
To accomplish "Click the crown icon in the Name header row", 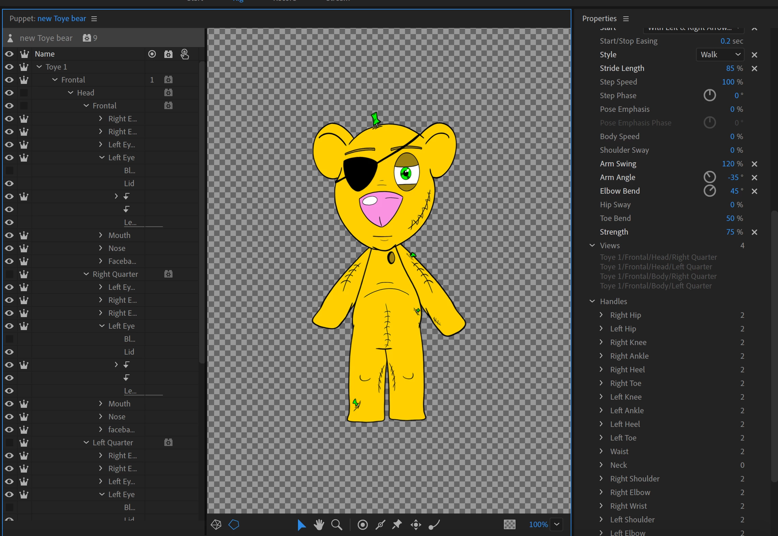I will pos(24,54).
